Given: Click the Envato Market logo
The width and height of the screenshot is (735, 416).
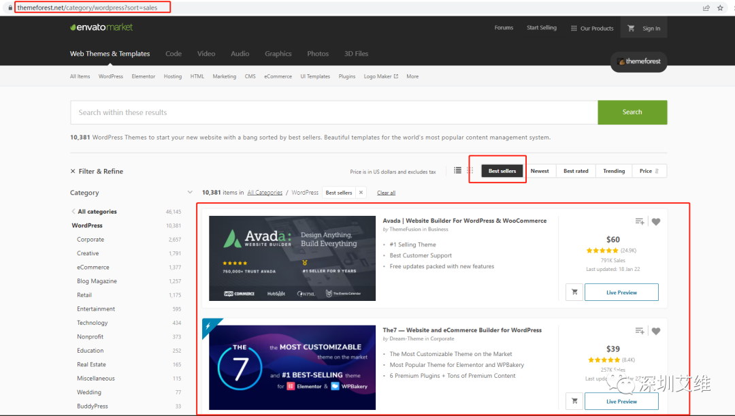Looking at the screenshot, I should click(x=101, y=27).
